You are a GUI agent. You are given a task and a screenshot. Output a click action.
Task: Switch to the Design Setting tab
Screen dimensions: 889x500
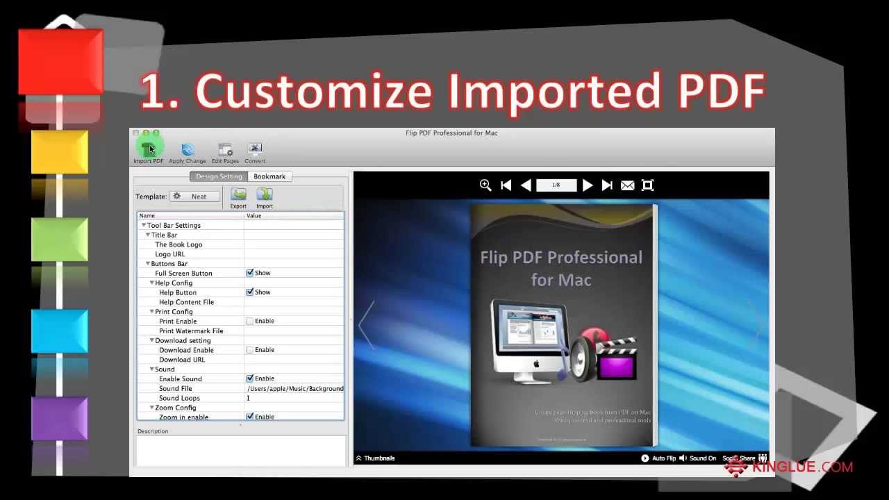(218, 176)
